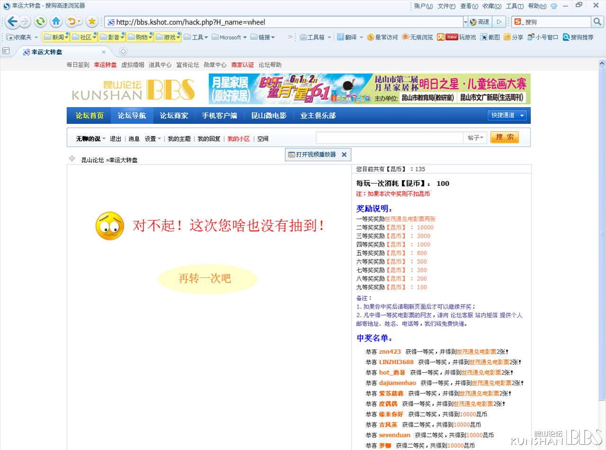
Task: Open the 社区 bookmark folder
Action: pos(84,37)
